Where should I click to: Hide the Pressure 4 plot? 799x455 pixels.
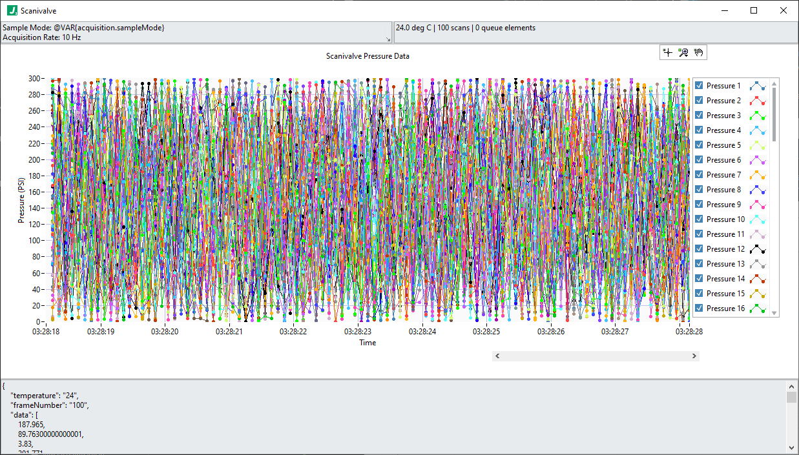(x=699, y=130)
